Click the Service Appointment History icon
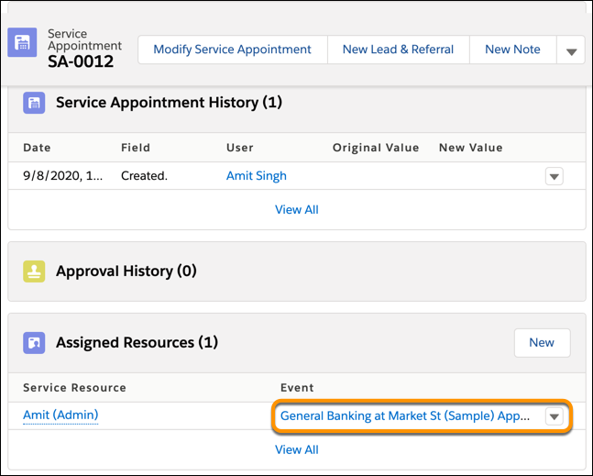The width and height of the screenshot is (593, 476). point(34,103)
